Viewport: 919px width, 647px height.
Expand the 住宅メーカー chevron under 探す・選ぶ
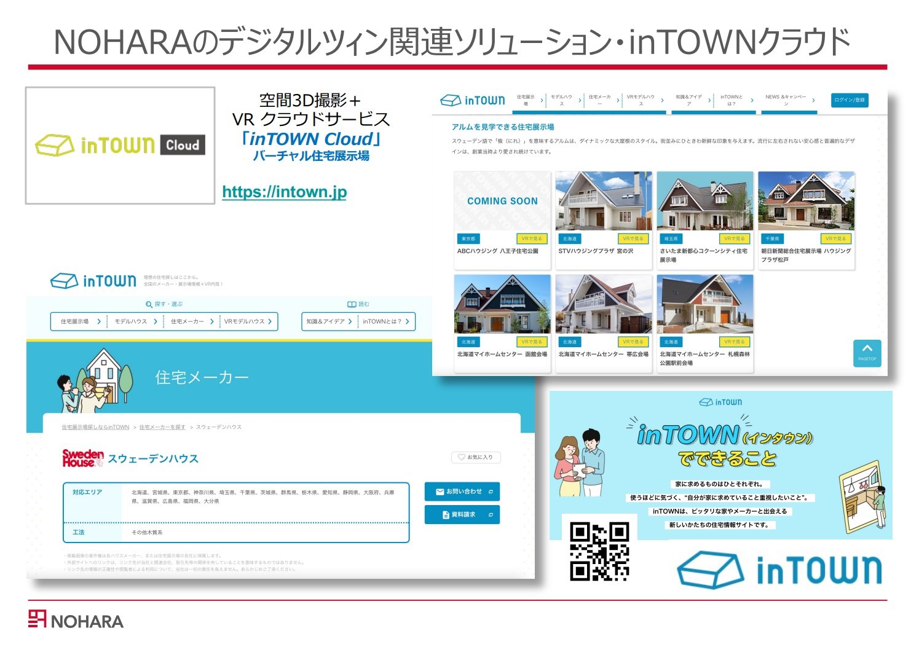[x=212, y=321]
